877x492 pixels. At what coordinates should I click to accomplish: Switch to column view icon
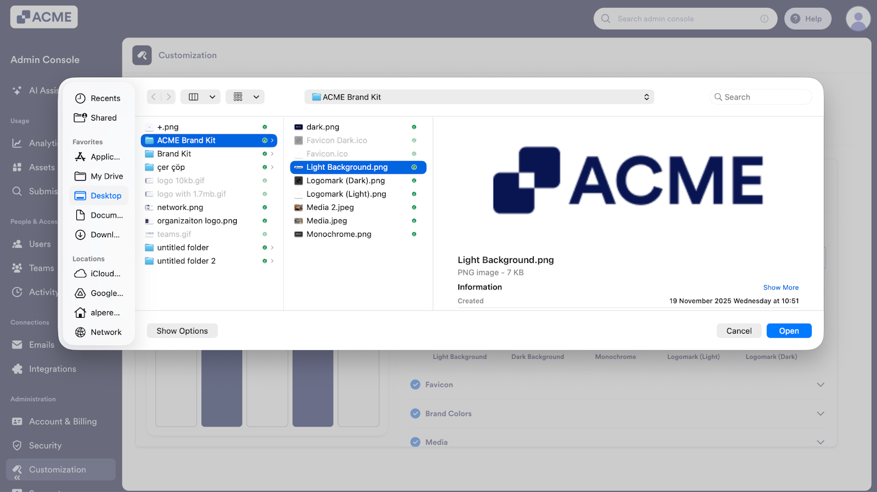pyautogui.click(x=193, y=97)
